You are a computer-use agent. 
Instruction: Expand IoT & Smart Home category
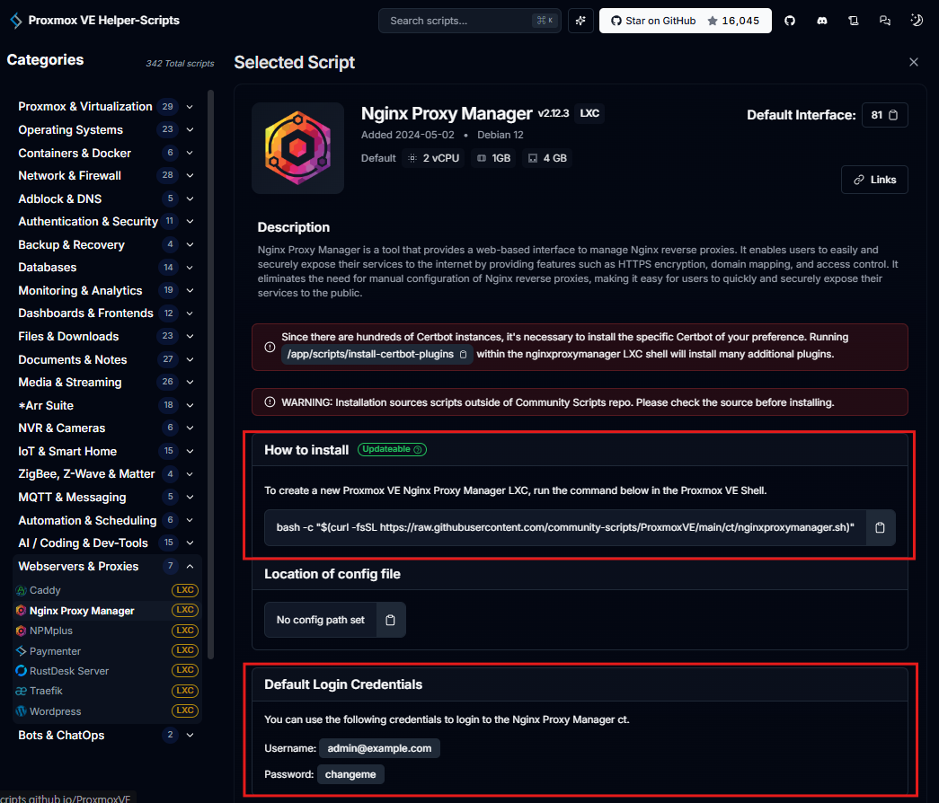click(x=107, y=451)
